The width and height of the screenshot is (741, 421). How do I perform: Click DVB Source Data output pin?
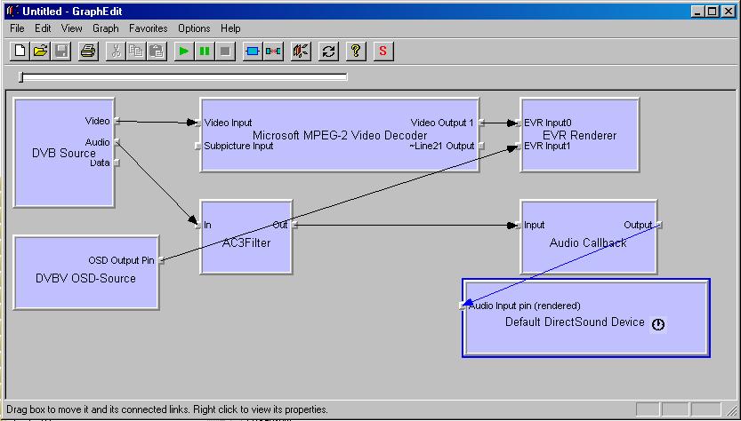click(117, 163)
